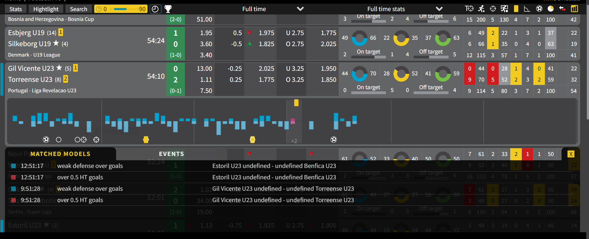
Task: Click Gil Vicente U23 odds 13.00
Action: pos(204,68)
